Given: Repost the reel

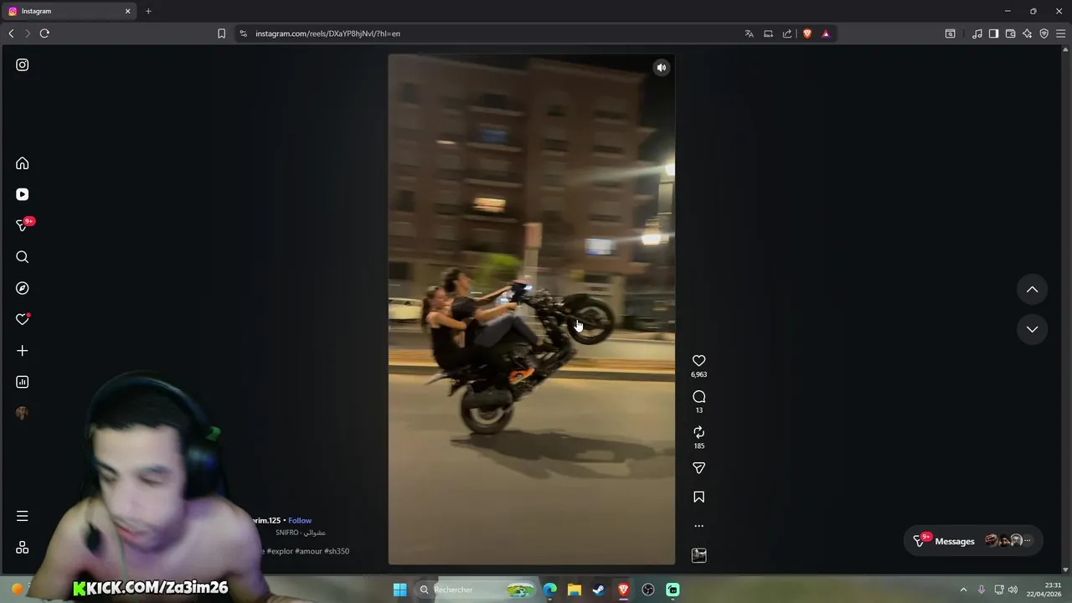Looking at the screenshot, I should (x=699, y=432).
